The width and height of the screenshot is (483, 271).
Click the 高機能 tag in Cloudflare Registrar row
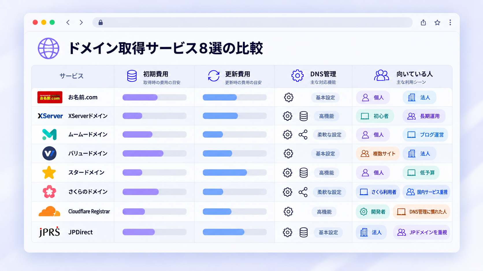coord(324,212)
